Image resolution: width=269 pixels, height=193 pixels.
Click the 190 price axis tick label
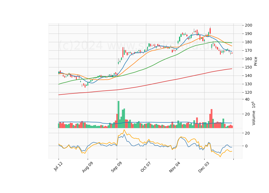tap(249, 34)
